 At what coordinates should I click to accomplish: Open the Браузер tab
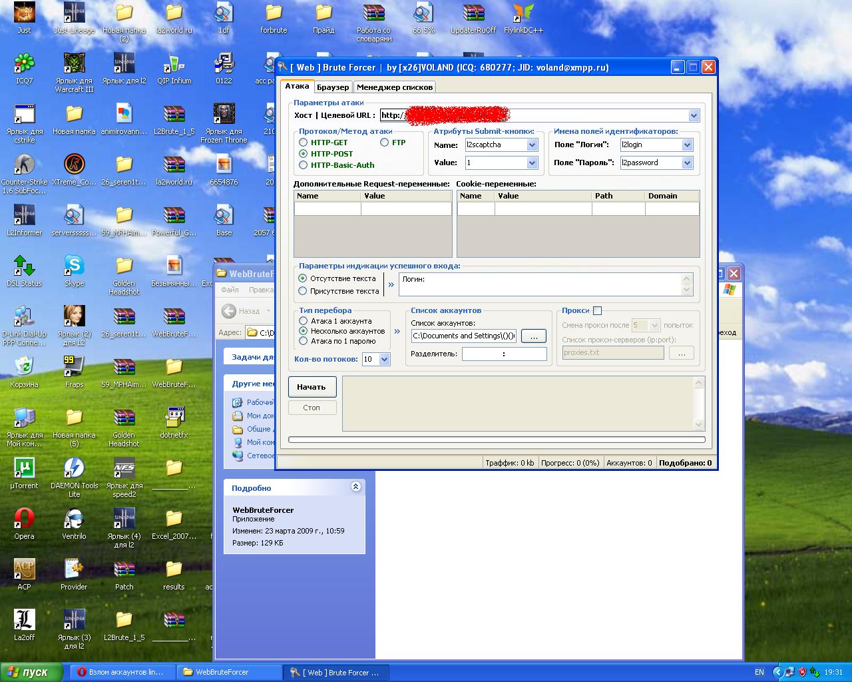(333, 87)
